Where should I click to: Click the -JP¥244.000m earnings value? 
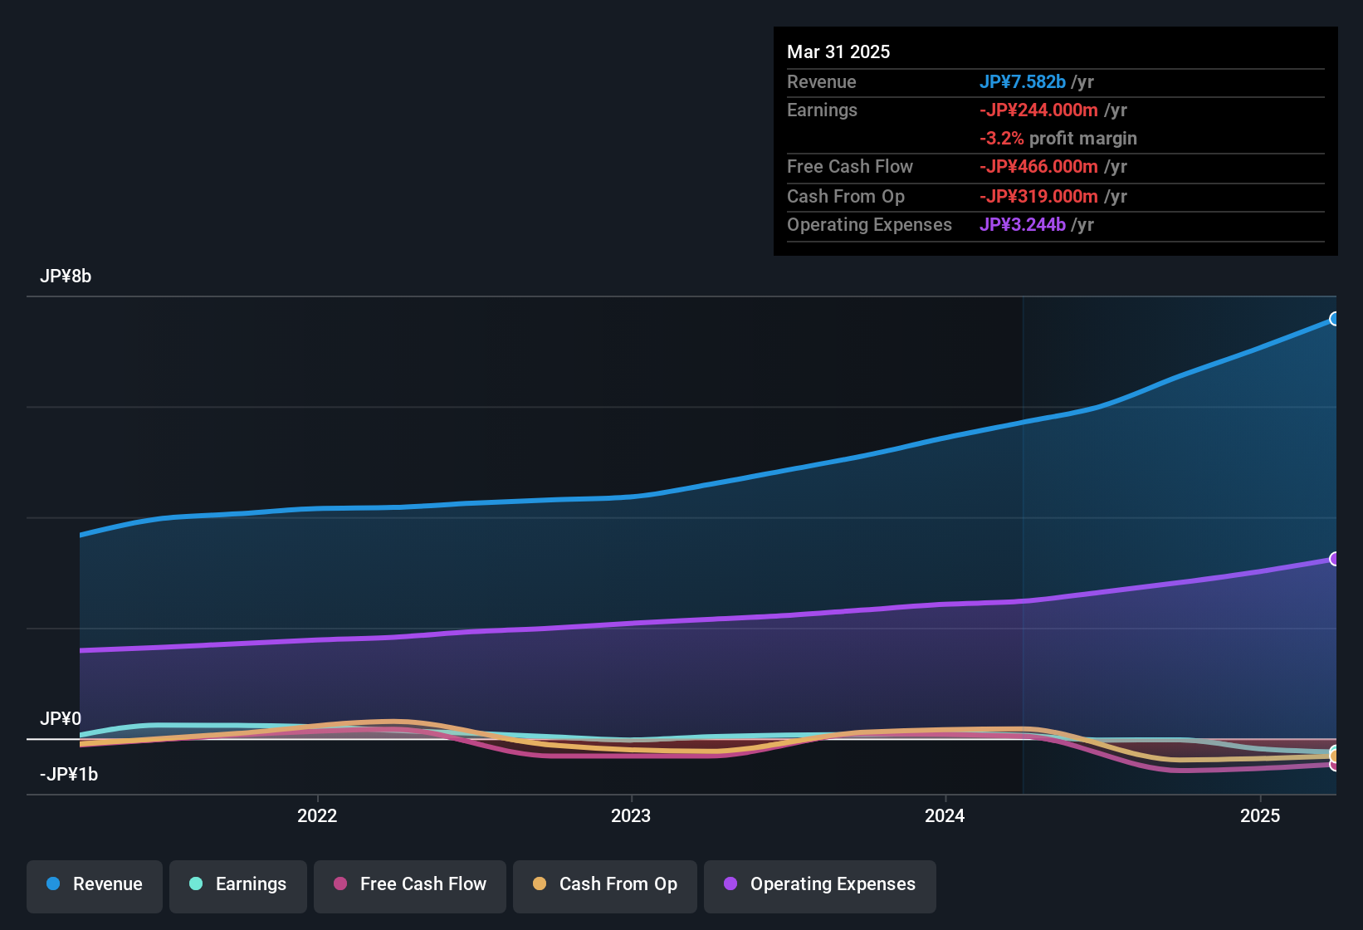click(x=1038, y=110)
